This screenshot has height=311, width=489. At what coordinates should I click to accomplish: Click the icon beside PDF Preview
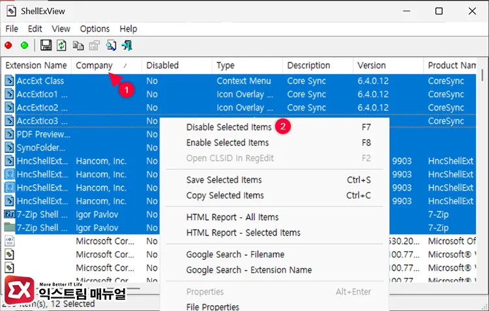(9, 134)
